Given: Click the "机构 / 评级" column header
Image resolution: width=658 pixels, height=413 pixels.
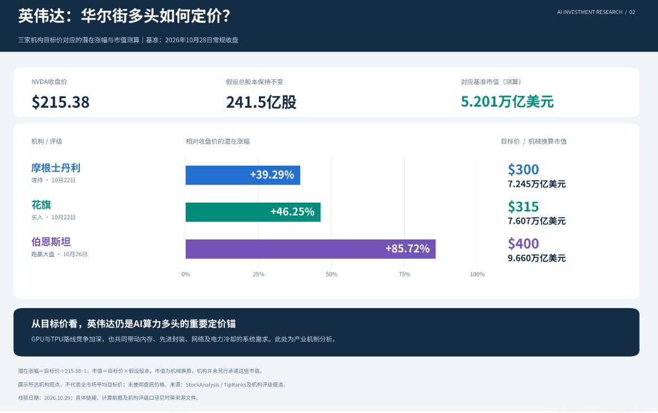Looking at the screenshot, I should click(x=46, y=141).
